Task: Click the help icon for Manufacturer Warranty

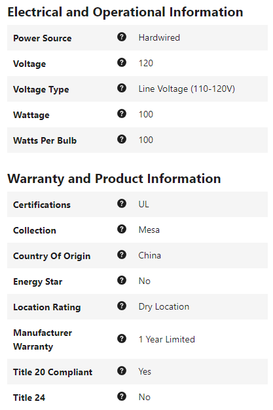Action: (x=122, y=339)
